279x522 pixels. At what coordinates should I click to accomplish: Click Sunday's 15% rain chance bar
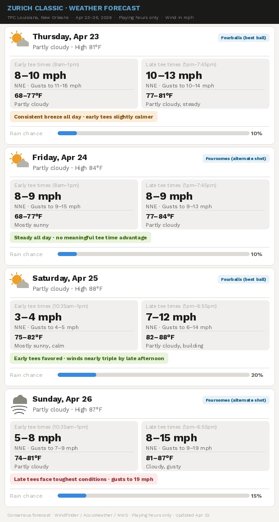pos(153,496)
